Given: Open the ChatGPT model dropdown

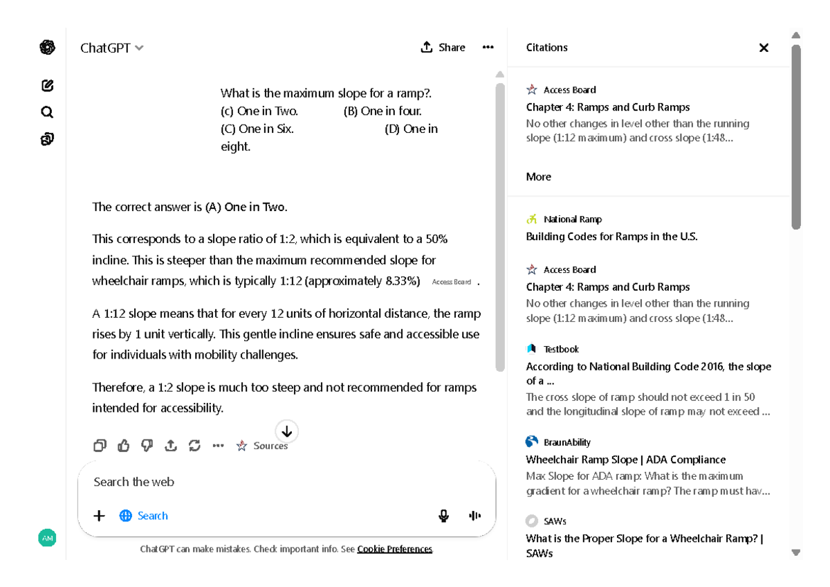Looking at the screenshot, I should click(112, 48).
